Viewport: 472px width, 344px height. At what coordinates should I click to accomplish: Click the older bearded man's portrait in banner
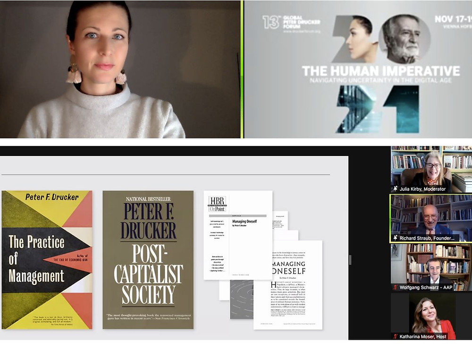point(404,39)
